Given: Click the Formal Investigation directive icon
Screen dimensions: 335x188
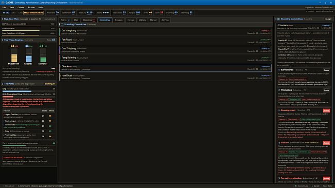Looking at the screenshot, I should [279, 178].
